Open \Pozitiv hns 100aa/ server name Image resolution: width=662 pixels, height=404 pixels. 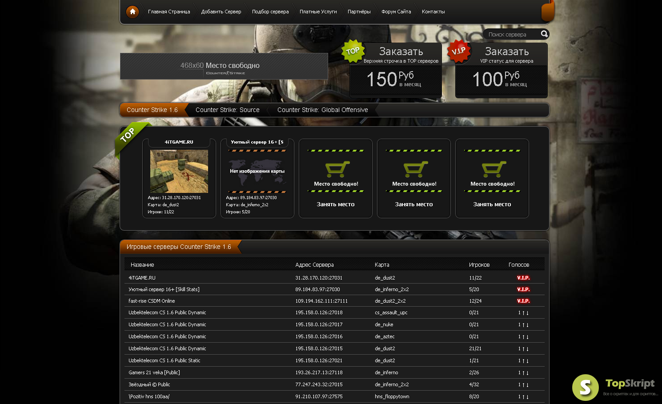pos(149,397)
